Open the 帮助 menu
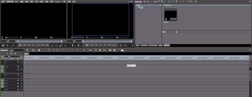 coord(74,2)
